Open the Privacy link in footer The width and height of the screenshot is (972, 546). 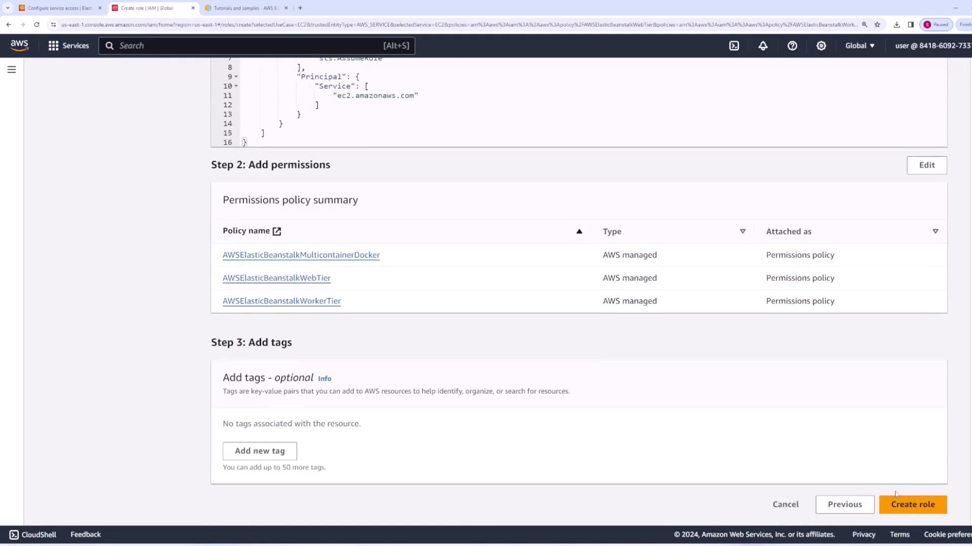click(864, 534)
